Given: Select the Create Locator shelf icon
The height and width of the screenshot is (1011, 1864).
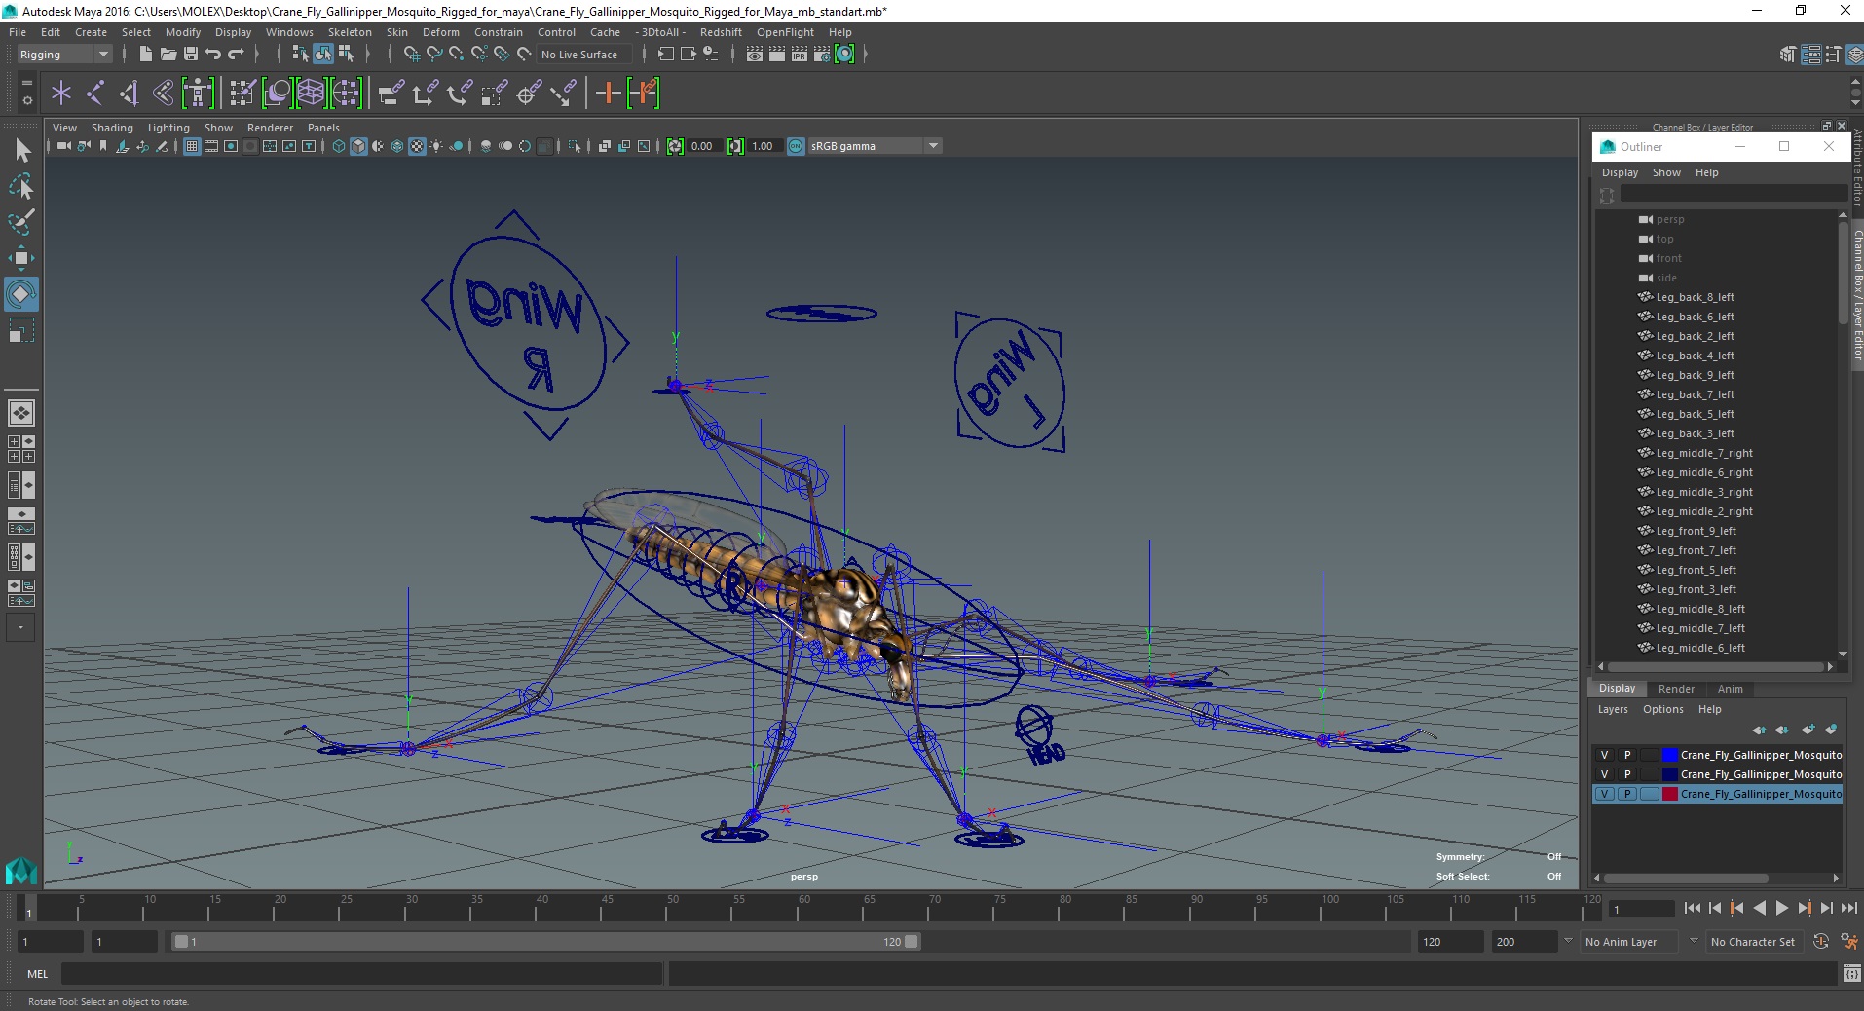Looking at the screenshot, I should pos(61,94).
